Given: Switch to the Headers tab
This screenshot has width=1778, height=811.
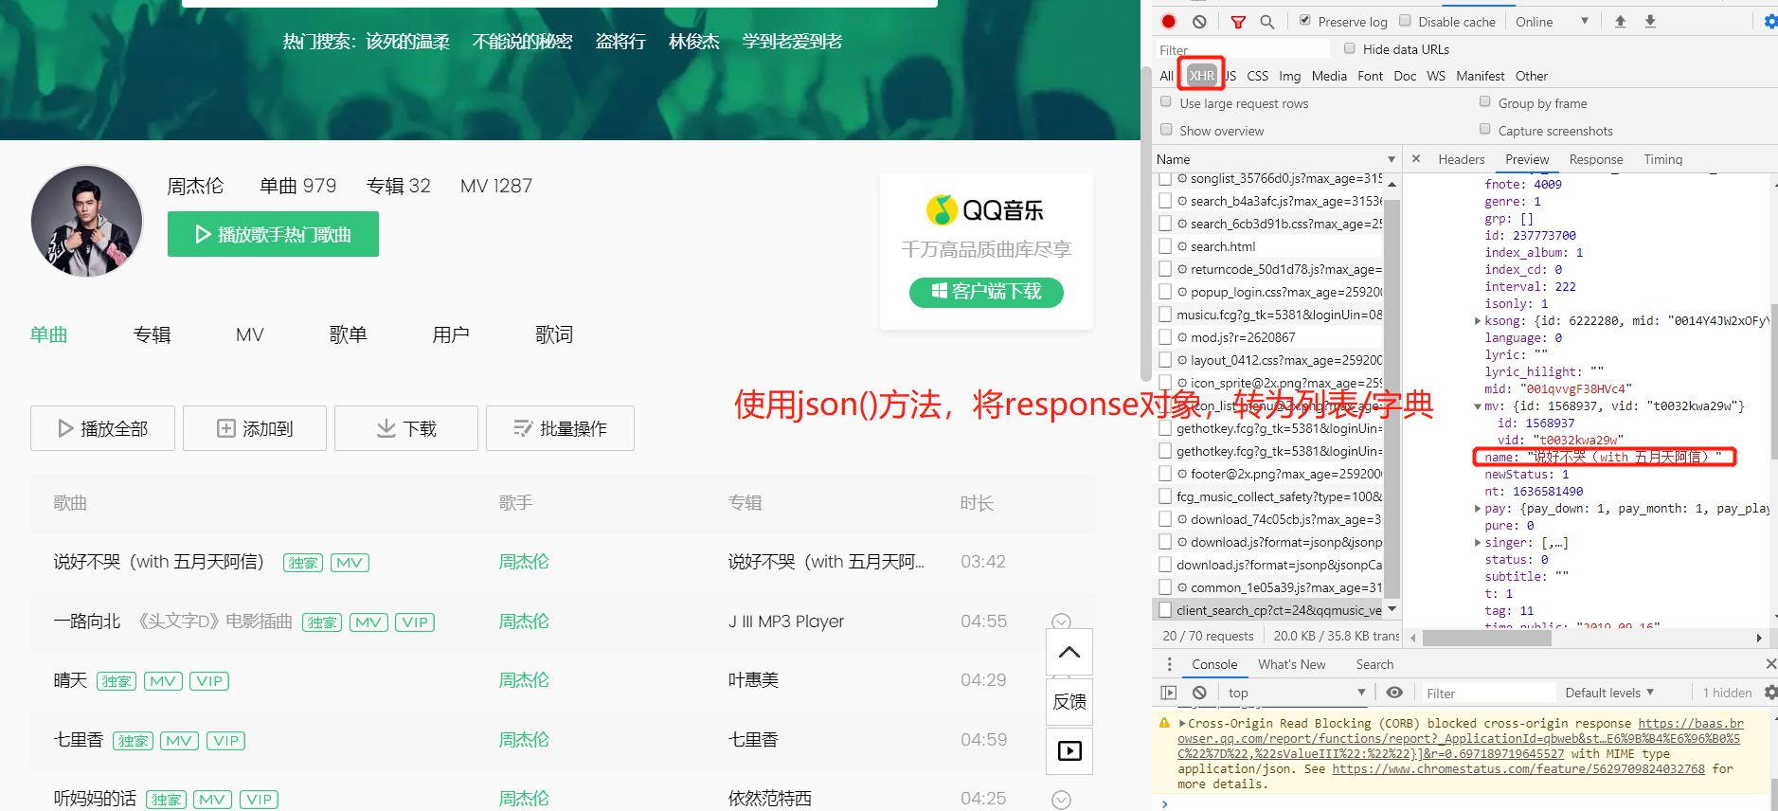Looking at the screenshot, I should [1461, 159].
